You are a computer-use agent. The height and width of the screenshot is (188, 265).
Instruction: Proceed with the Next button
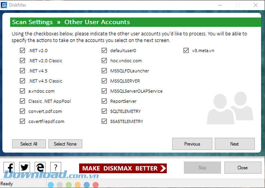[234, 144]
